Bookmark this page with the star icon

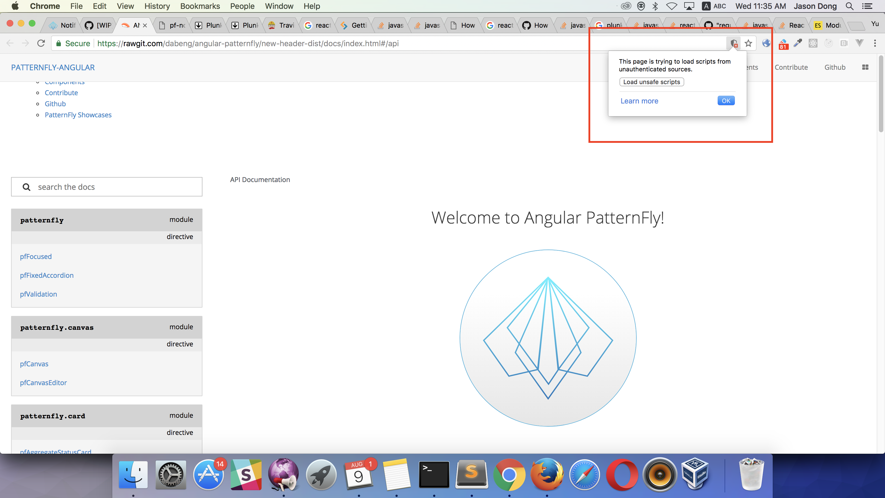click(748, 44)
